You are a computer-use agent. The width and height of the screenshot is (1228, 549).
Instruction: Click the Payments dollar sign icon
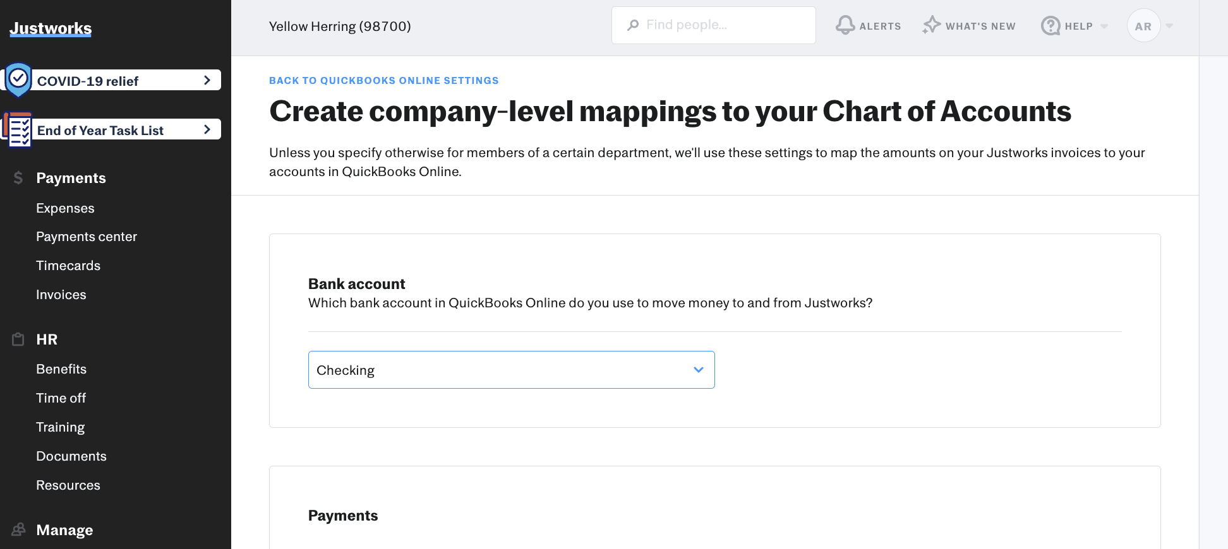[x=18, y=178]
